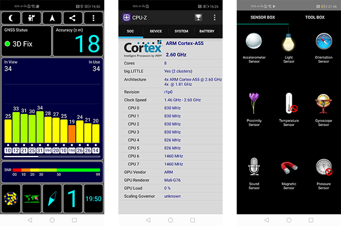Select the Light Sensor bulb icon

pyautogui.click(x=289, y=45)
